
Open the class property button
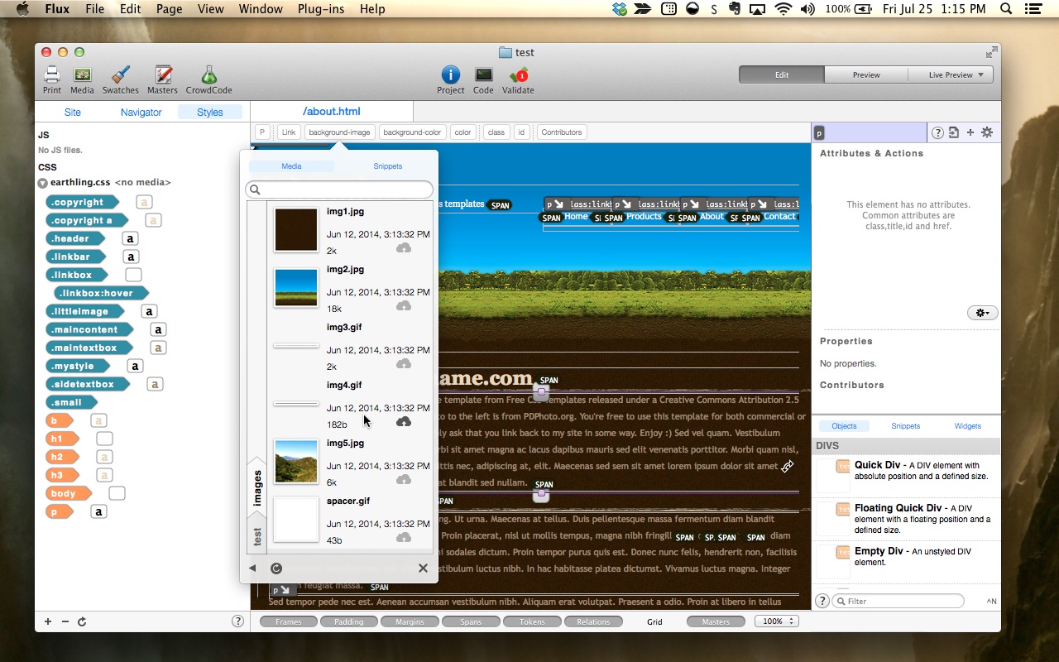tap(496, 132)
